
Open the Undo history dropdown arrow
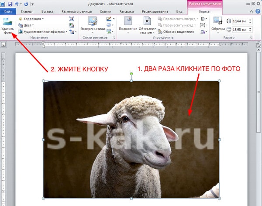click(x=21, y=4)
